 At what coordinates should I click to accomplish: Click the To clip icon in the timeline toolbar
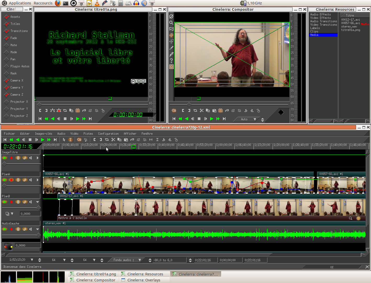tap(107, 140)
